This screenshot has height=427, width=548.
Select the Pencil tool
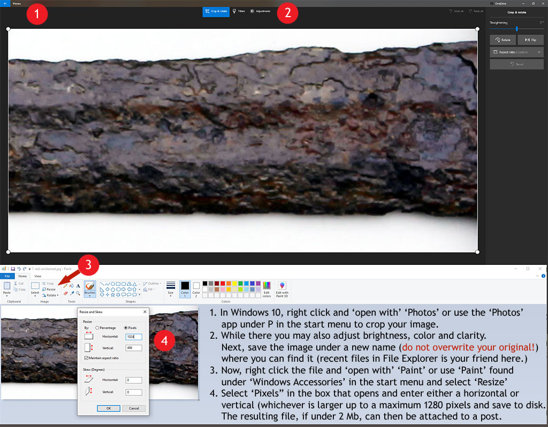click(x=65, y=286)
